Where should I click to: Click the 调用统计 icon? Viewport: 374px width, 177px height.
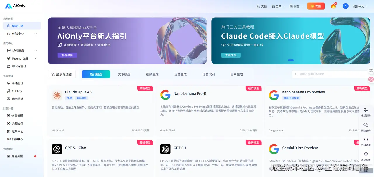pyautogui.click(x=8, y=99)
